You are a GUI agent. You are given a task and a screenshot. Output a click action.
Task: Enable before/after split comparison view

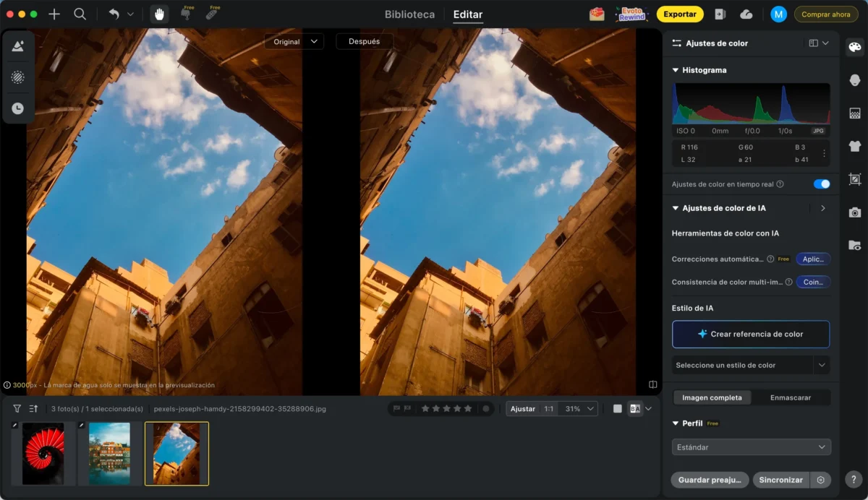point(635,409)
